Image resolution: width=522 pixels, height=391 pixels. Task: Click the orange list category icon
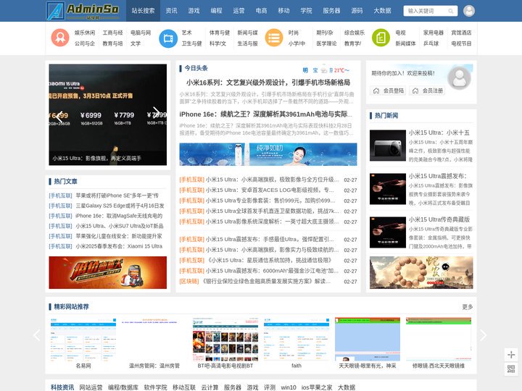click(274, 38)
